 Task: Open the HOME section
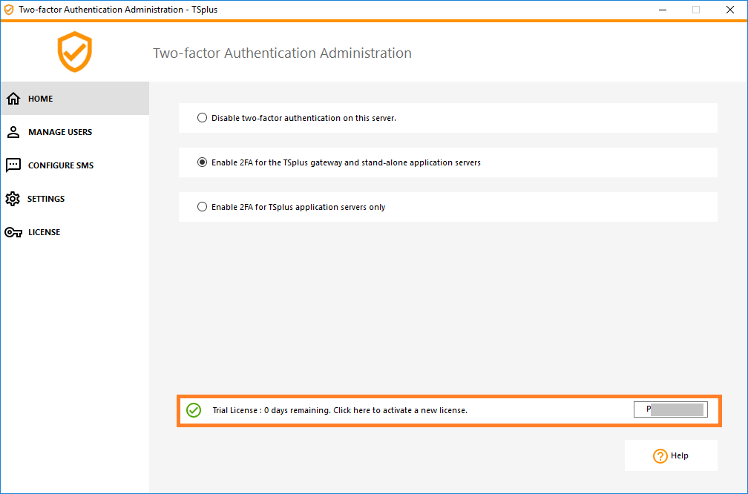[40, 98]
